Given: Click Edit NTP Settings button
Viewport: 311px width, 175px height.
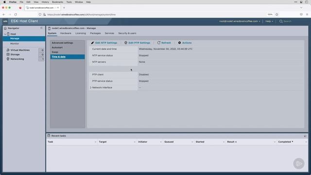Looking at the screenshot, I should pyautogui.click(x=104, y=43).
